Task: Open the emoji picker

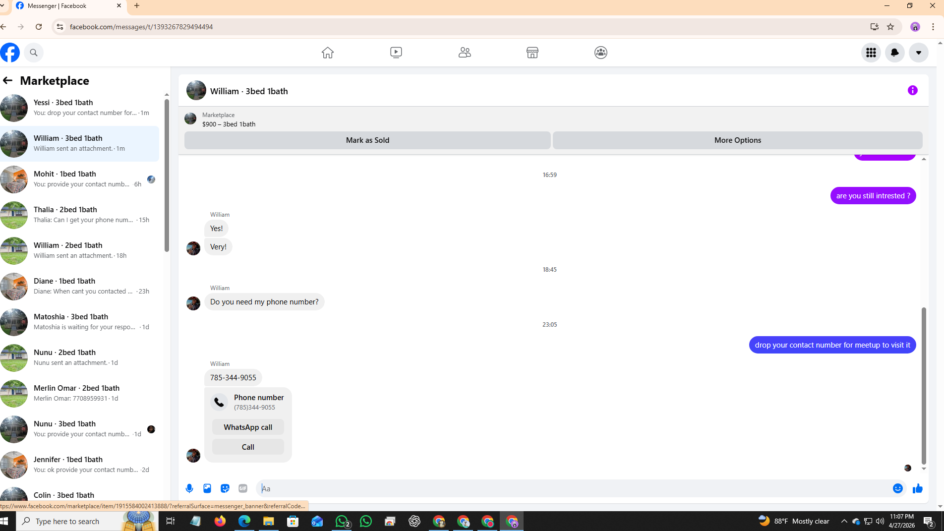Action: [x=898, y=488]
